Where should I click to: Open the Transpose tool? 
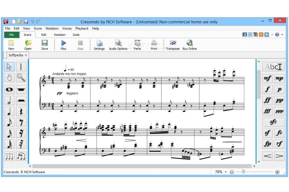click(x=173, y=45)
